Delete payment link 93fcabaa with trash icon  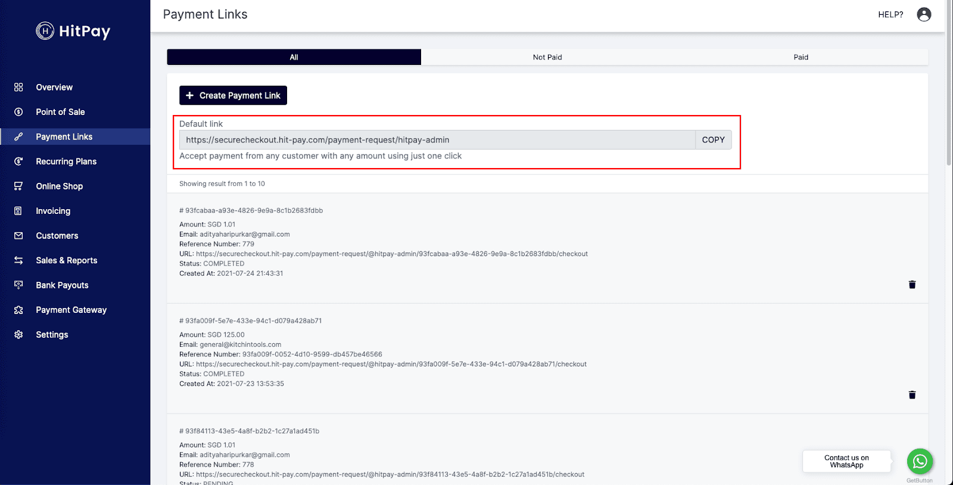tap(912, 285)
